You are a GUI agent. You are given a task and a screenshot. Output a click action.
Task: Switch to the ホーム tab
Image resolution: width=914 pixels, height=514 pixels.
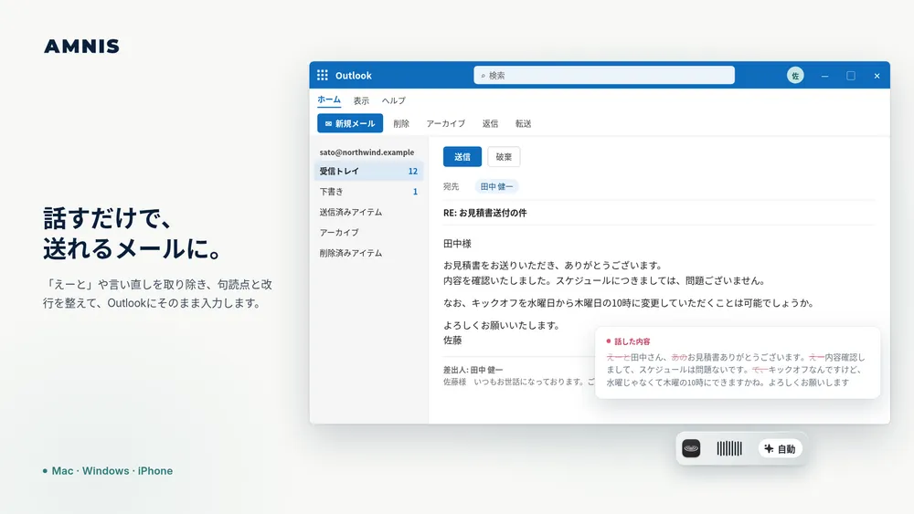pos(329,100)
